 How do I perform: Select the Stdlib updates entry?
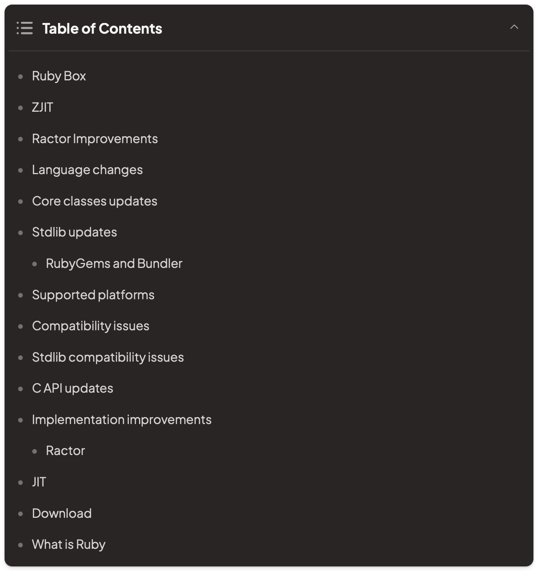tap(74, 232)
